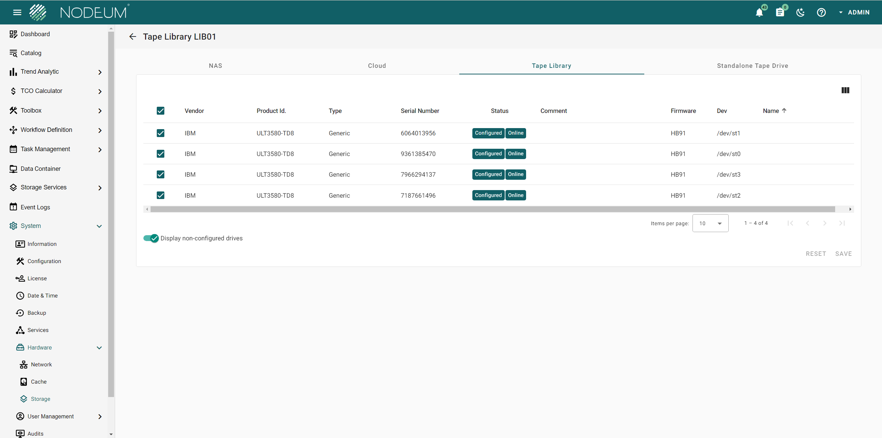Click the RESET button

pyautogui.click(x=816, y=254)
